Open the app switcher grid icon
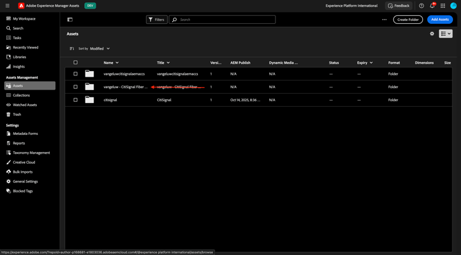The width and height of the screenshot is (461, 255). click(443, 6)
